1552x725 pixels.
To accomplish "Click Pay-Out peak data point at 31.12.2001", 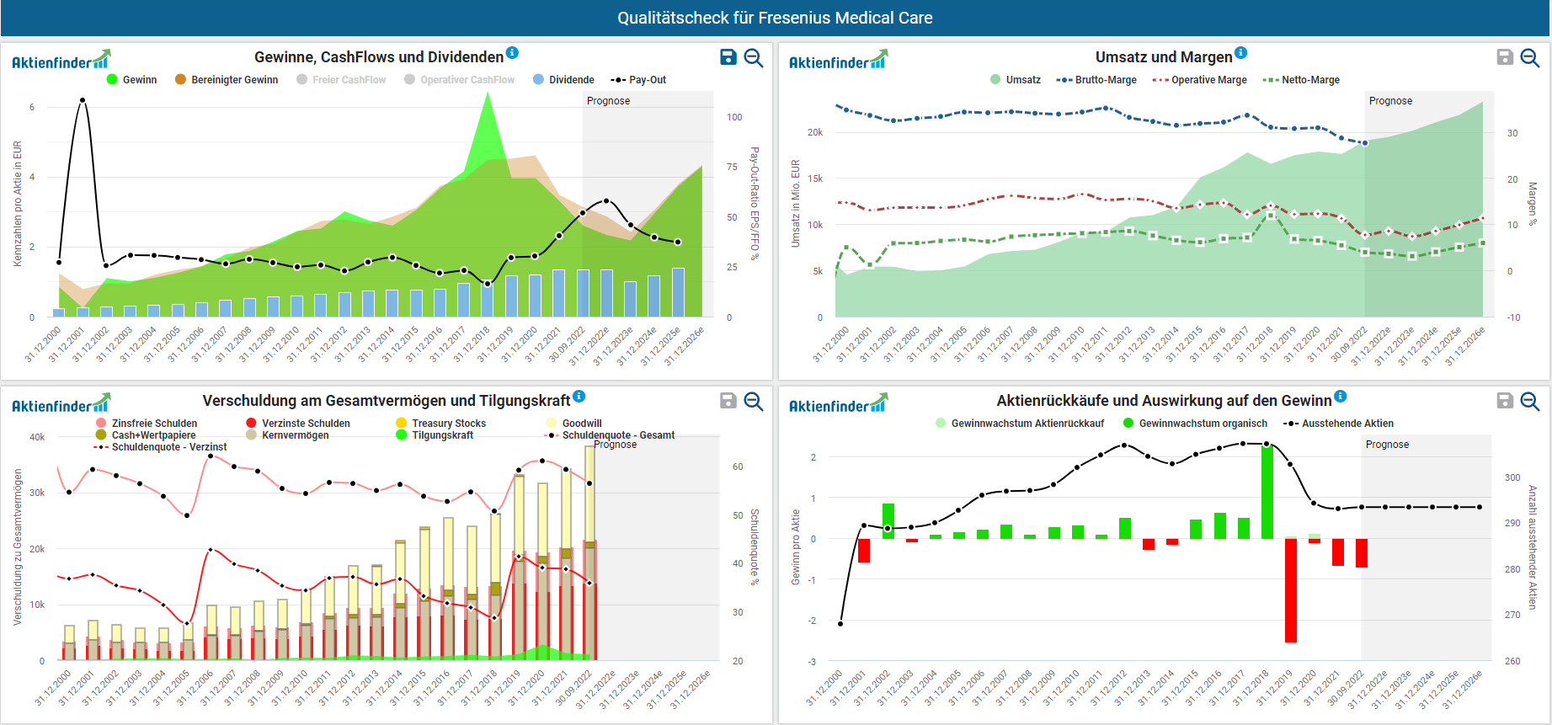I will tap(83, 100).
